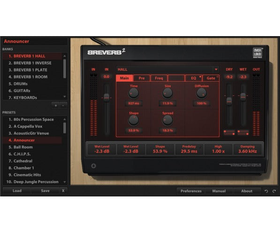Viewport: 280px width, 233px height.
Task: Add a bank with the plus button
Action: click(x=56, y=105)
